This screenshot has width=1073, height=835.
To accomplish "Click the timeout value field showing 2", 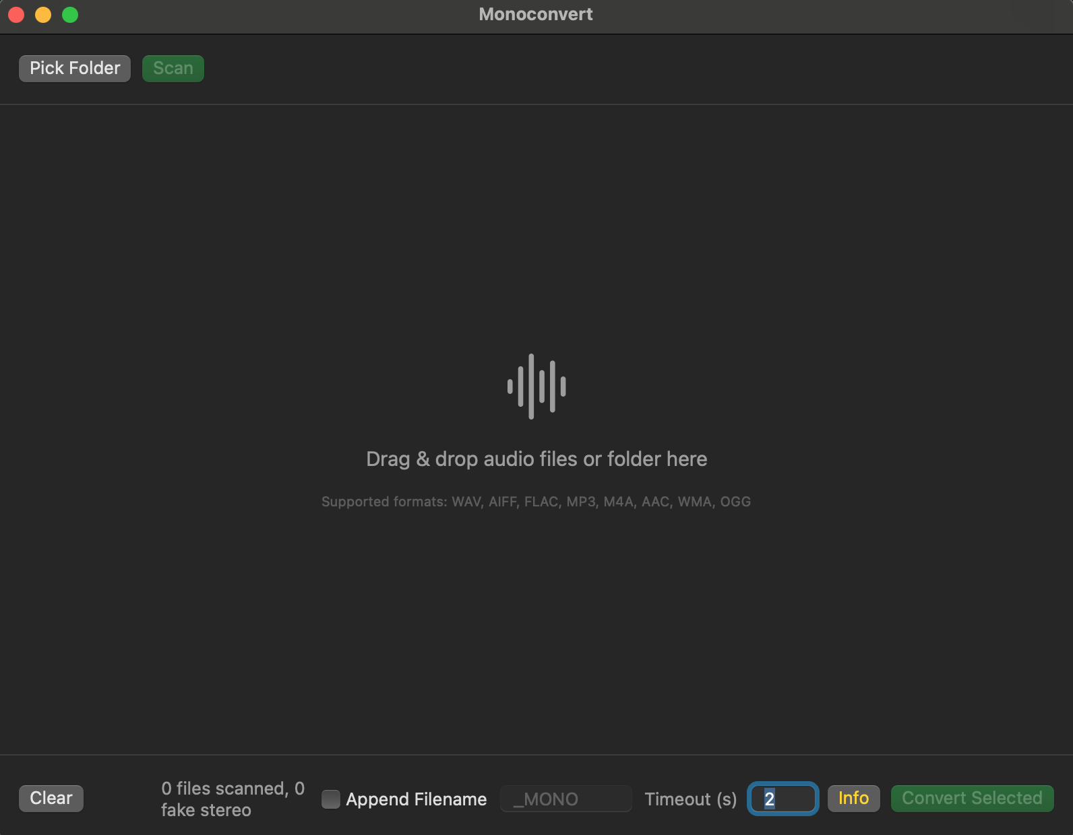I will click(783, 799).
